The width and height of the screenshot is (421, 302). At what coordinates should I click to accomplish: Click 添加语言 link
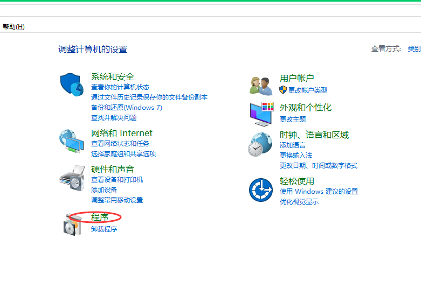[x=293, y=145]
